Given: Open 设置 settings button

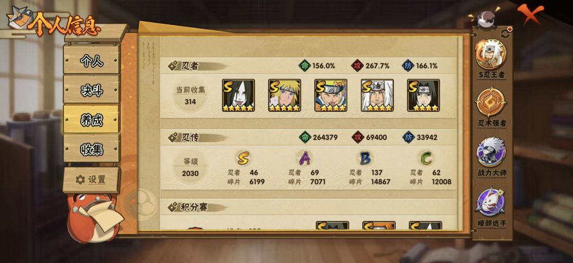Looking at the screenshot, I should click(x=91, y=179).
